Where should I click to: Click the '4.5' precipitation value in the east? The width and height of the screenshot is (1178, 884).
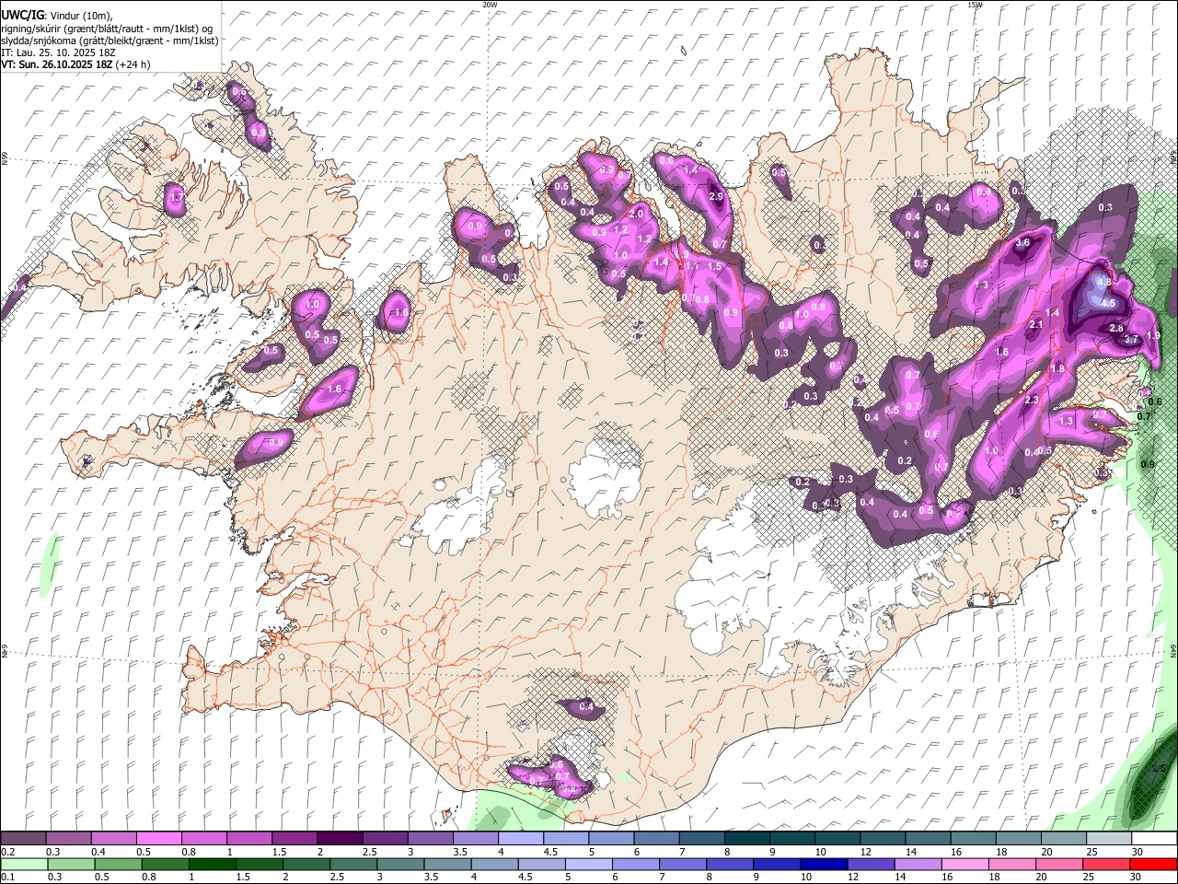[1108, 303]
